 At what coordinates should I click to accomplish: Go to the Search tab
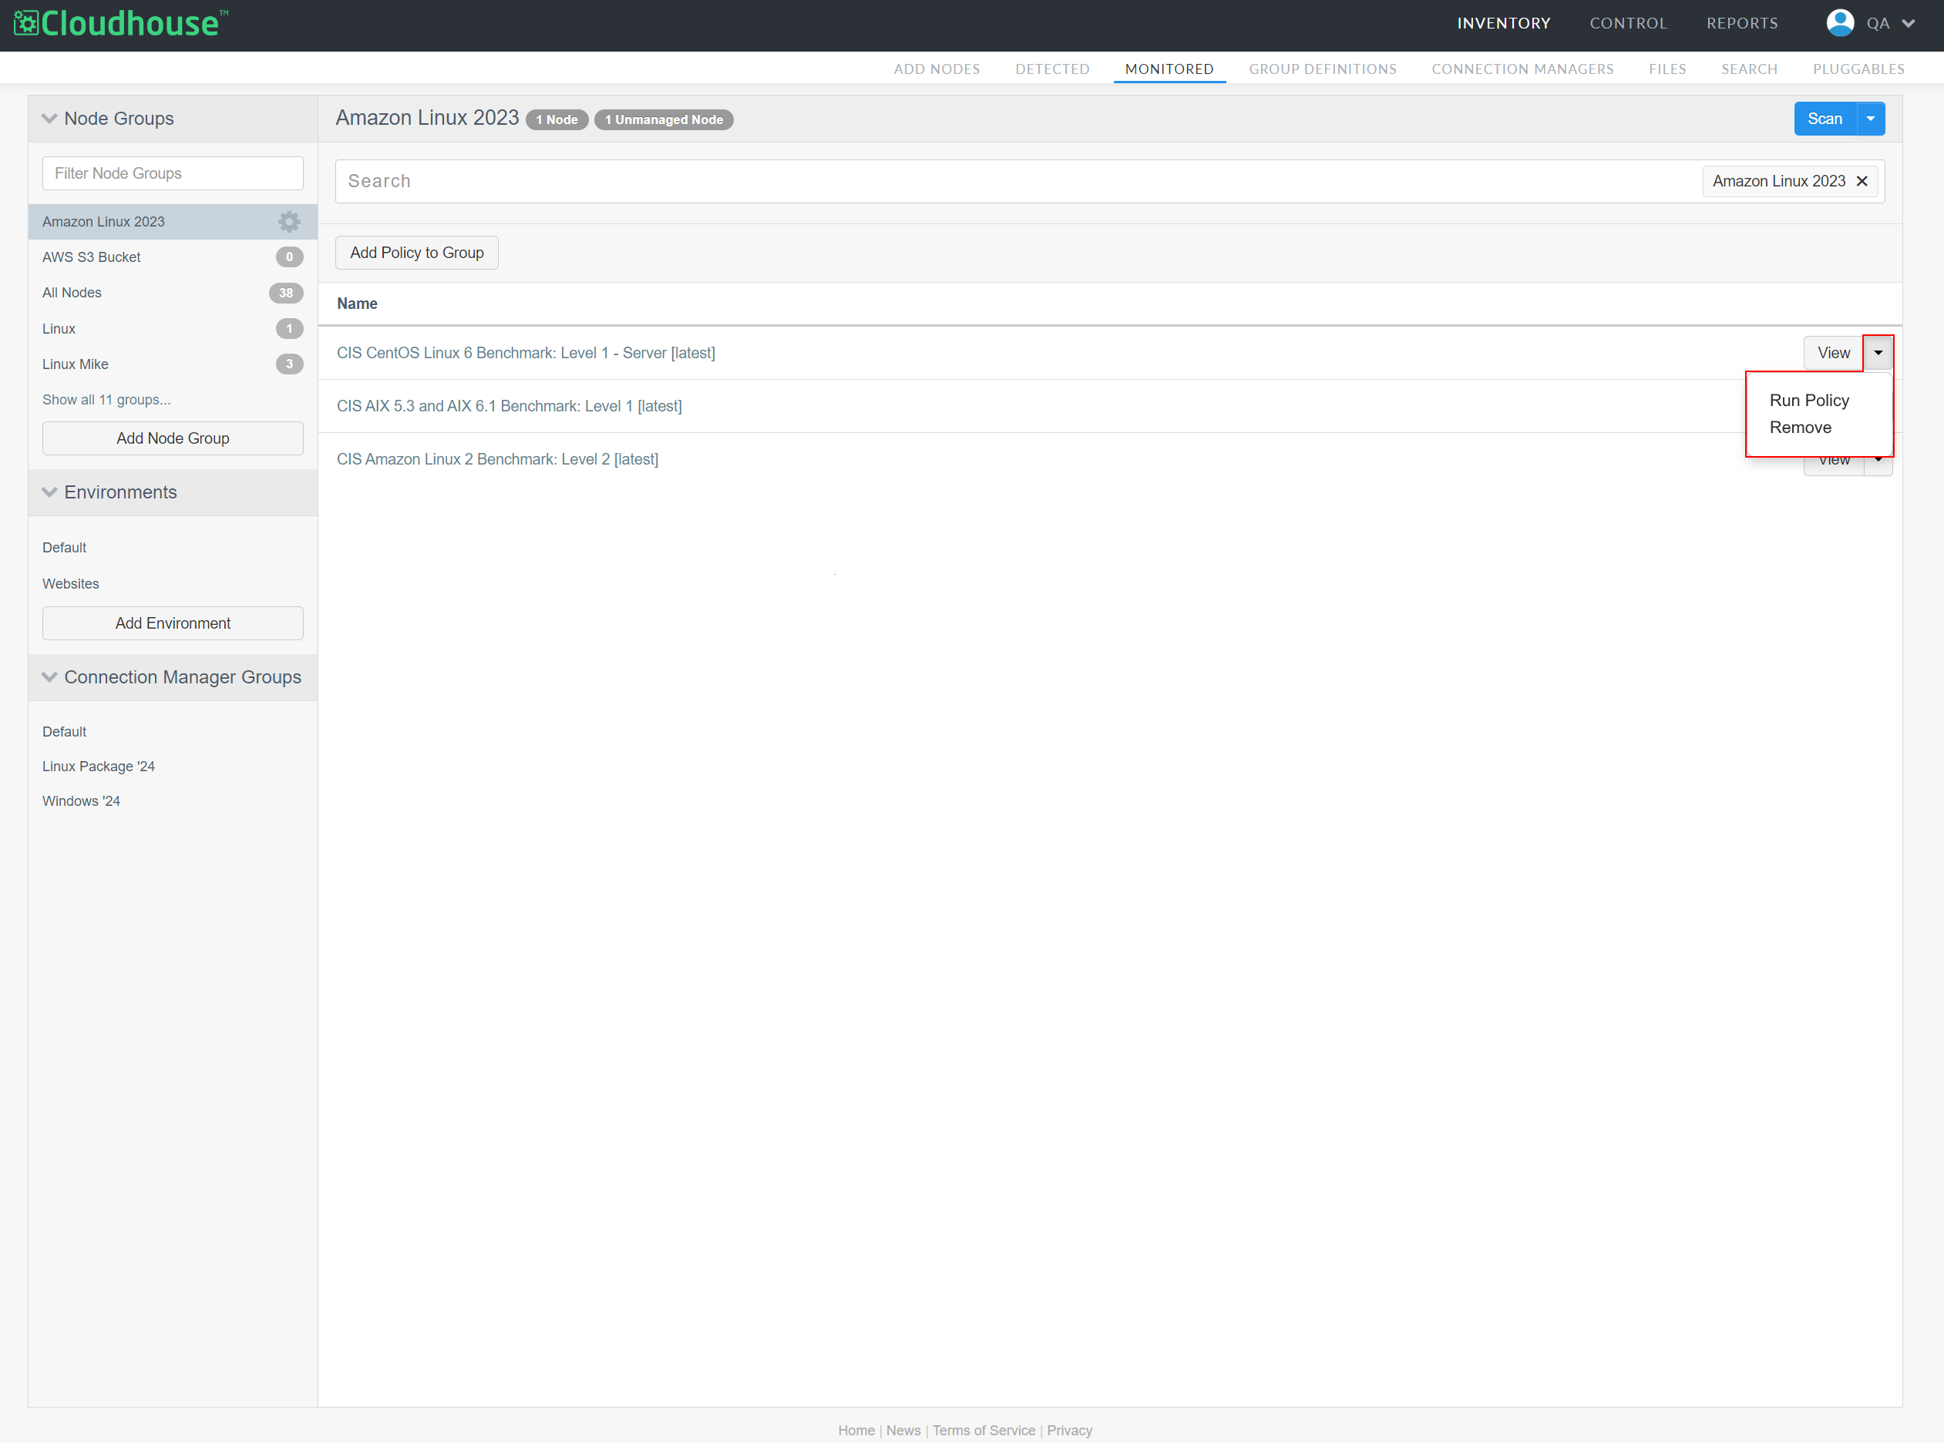tap(1749, 69)
